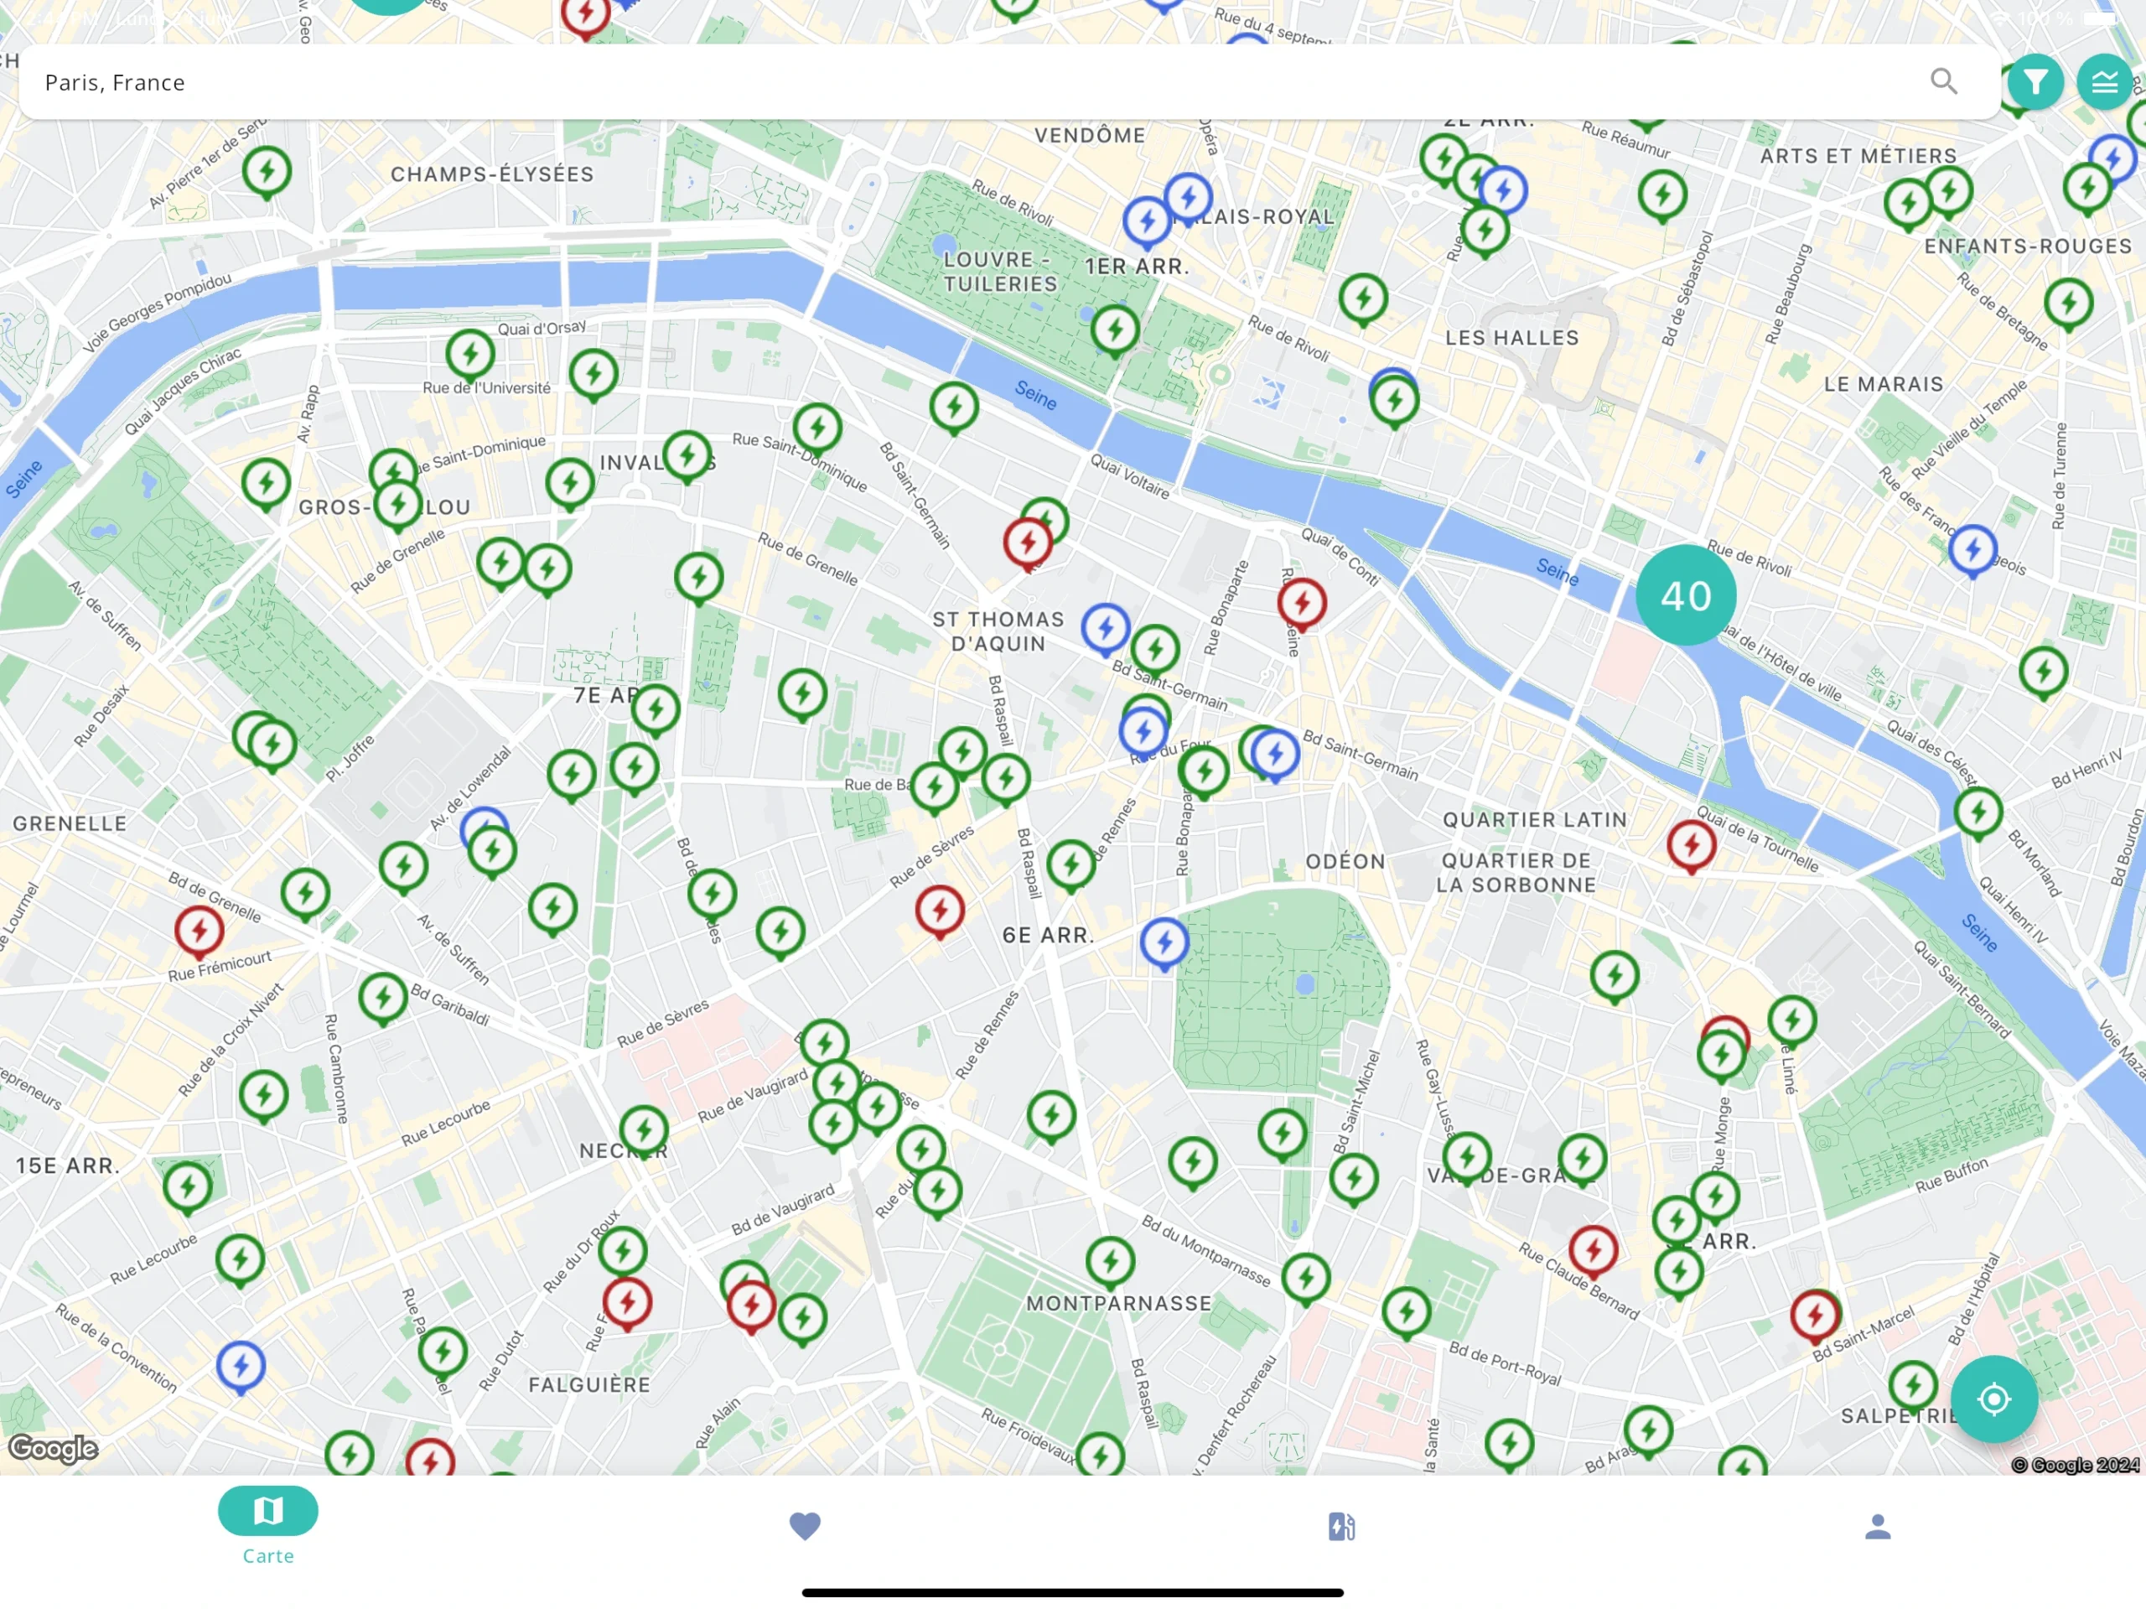Select red charger on Rue Claude Bernard
Viewport: 2146px width, 1609px height.
1593,1252
